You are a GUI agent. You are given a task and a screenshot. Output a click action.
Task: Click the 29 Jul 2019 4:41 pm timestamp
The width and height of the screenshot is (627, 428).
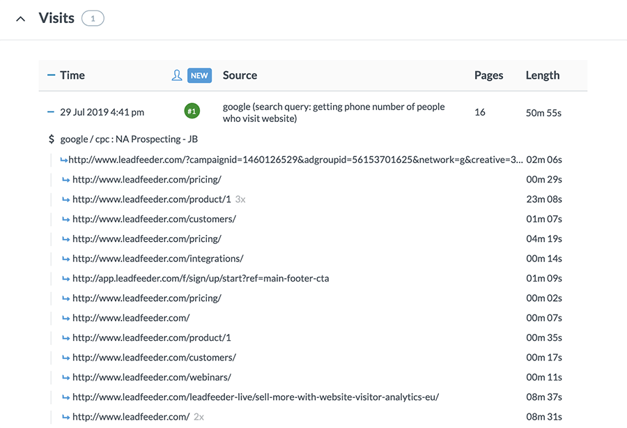pyautogui.click(x=102, y=112)
